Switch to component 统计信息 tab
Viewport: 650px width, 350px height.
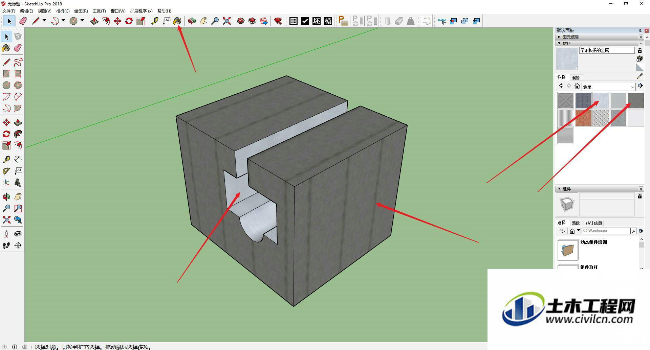594,223
